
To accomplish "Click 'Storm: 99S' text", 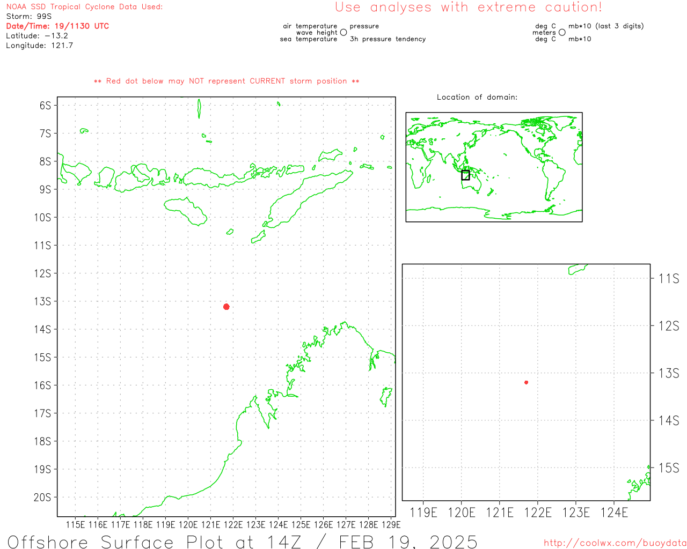I will tap(29, 17).
